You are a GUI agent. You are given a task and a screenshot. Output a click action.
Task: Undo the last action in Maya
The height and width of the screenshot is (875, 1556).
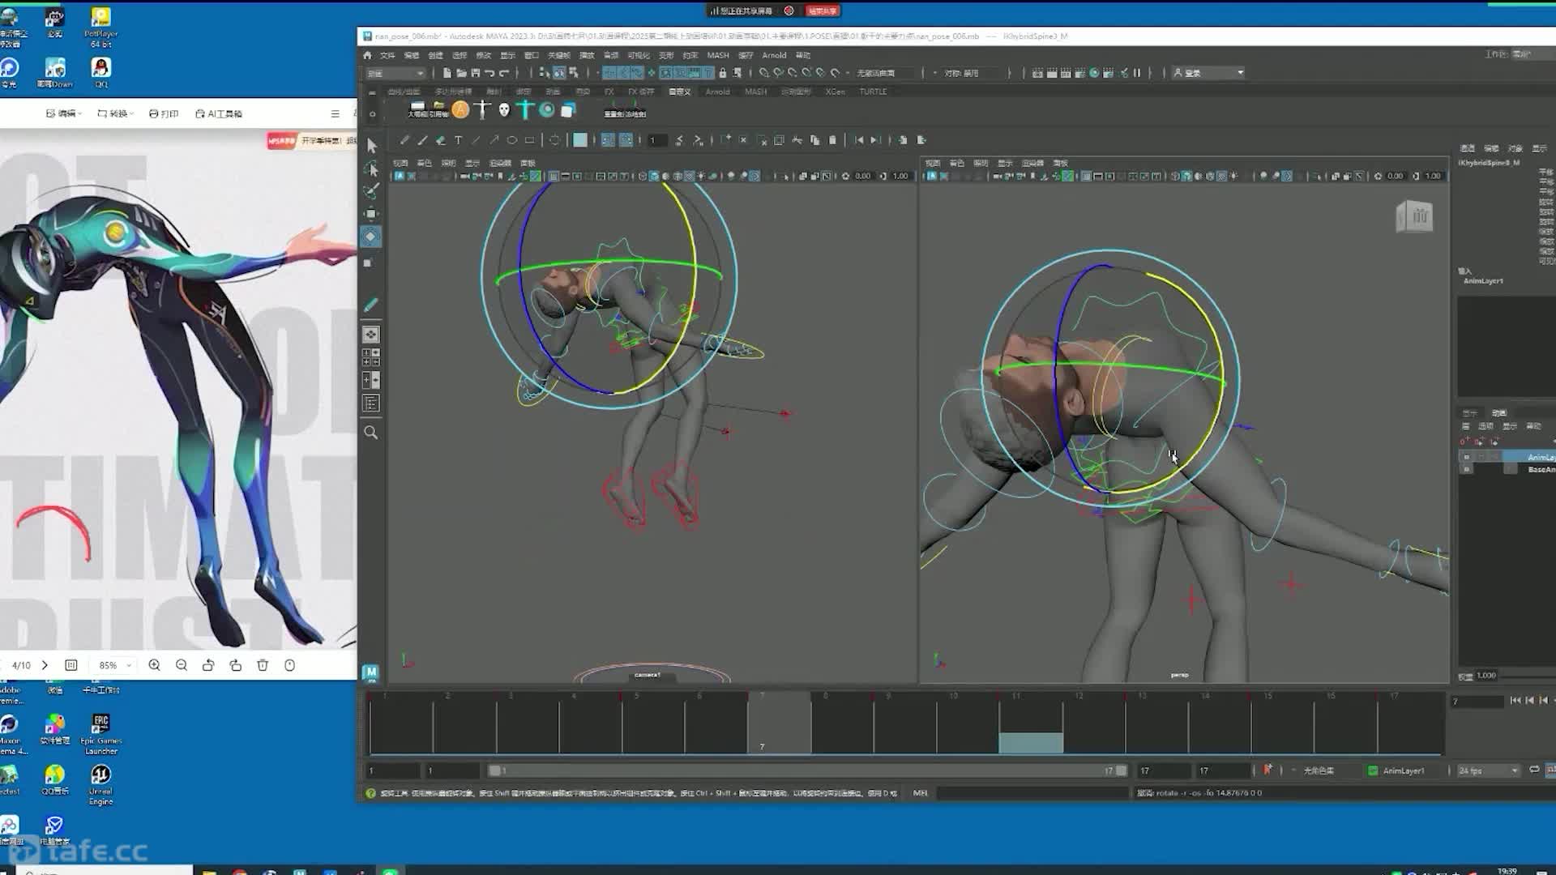[x=489, y=73]
